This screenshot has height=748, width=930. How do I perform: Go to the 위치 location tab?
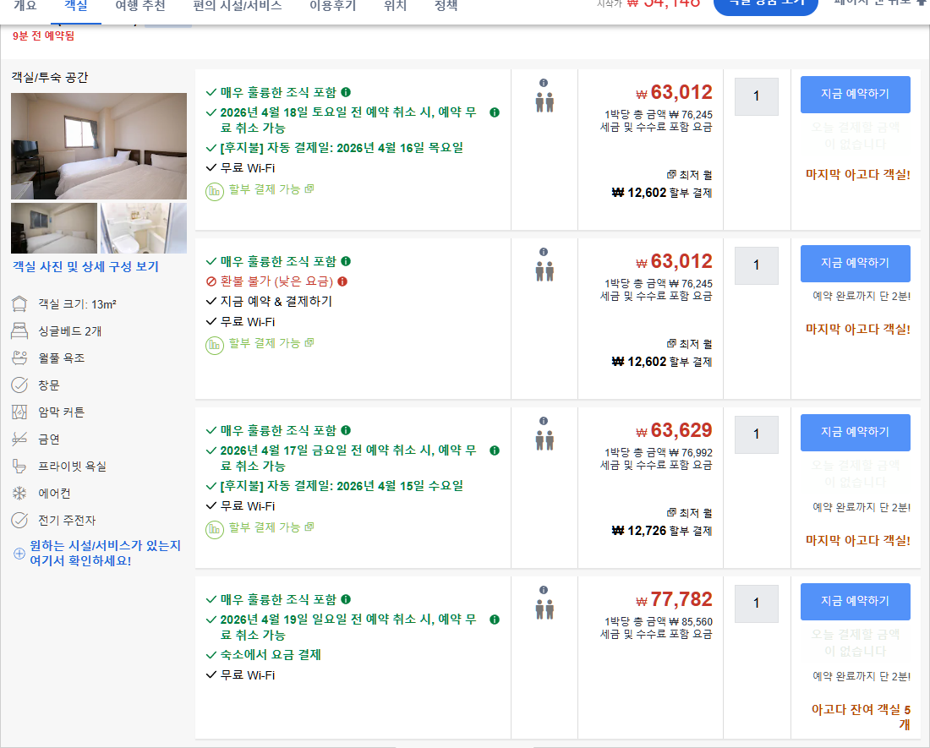pos(395,6)
